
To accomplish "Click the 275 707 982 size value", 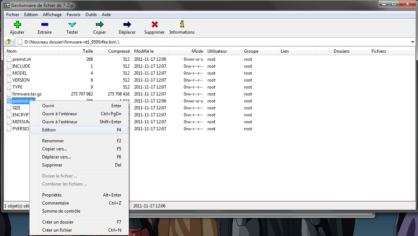I will click(82, 94).
